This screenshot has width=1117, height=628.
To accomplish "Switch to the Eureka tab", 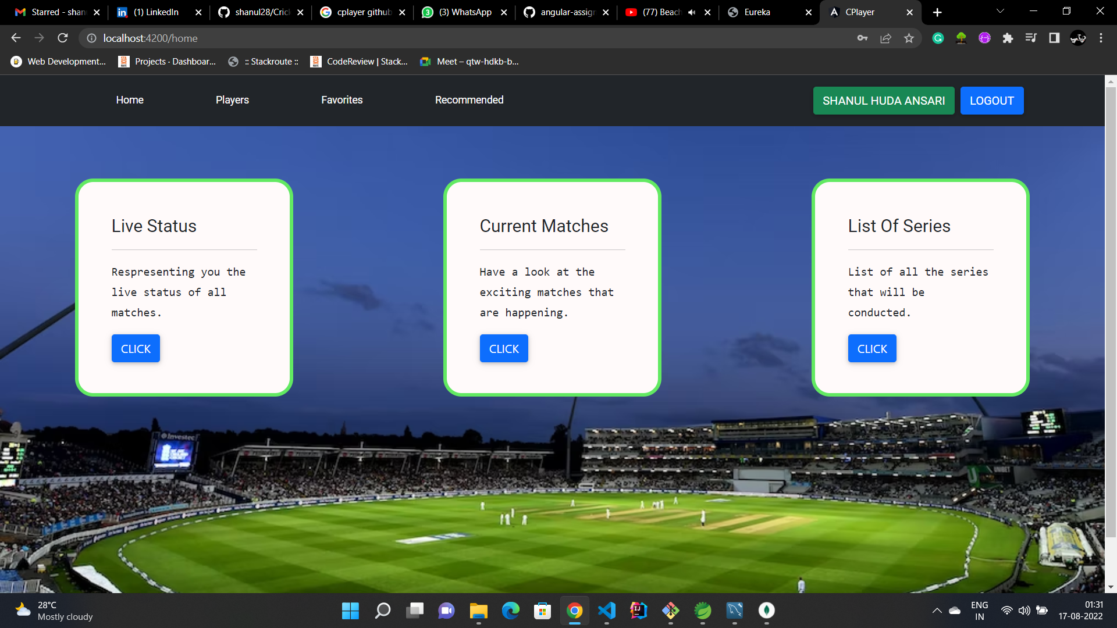I will point(769,12).
